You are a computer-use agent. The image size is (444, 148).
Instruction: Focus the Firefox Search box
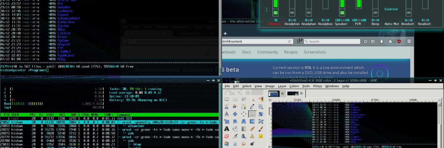tap(332, 41)
